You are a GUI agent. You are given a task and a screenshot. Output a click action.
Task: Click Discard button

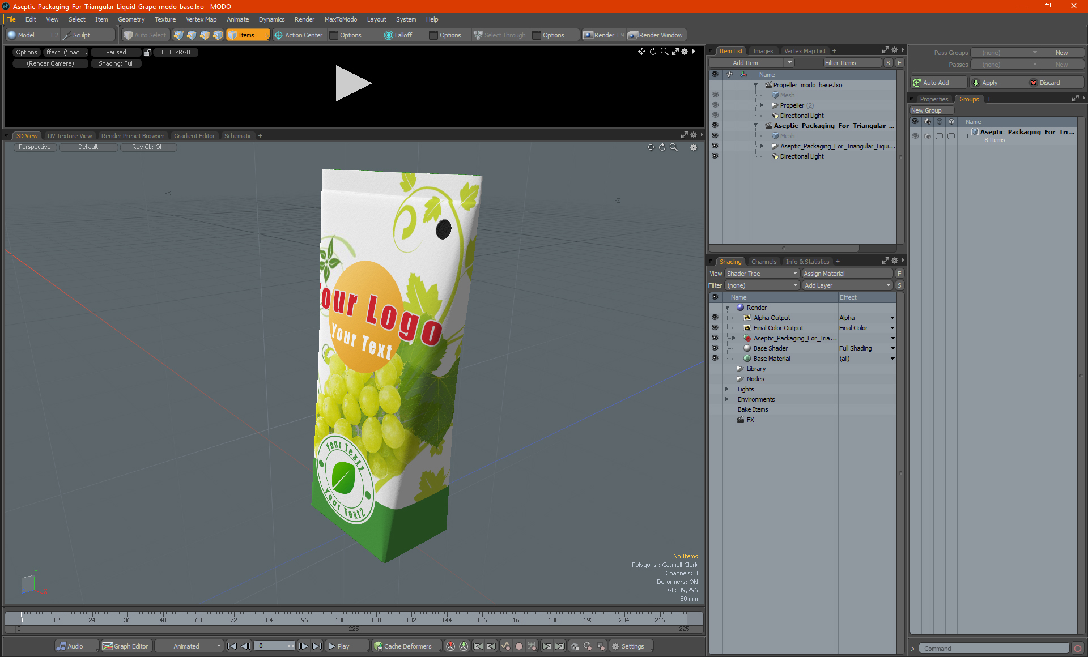(x=1056, y=83)
